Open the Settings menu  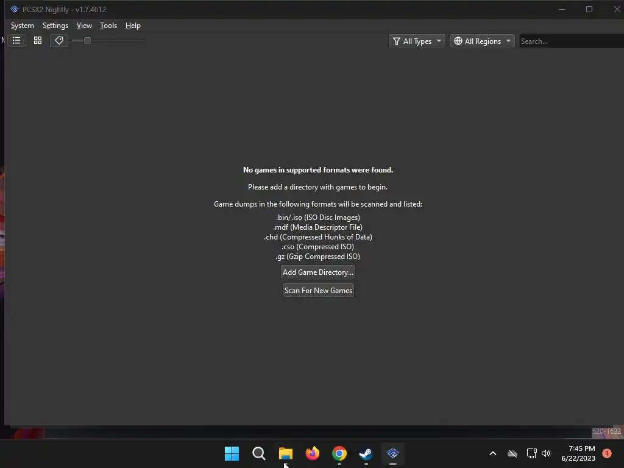[55, 26]
